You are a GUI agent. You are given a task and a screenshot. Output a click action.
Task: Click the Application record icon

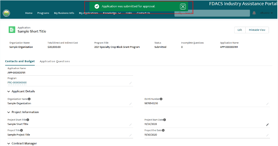click(x=12, y=30)
